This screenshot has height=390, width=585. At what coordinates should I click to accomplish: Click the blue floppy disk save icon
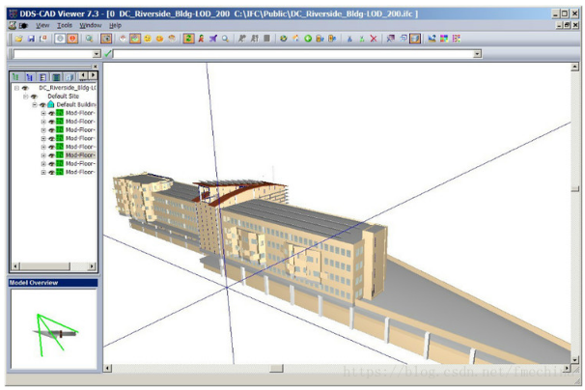(31, 39)
